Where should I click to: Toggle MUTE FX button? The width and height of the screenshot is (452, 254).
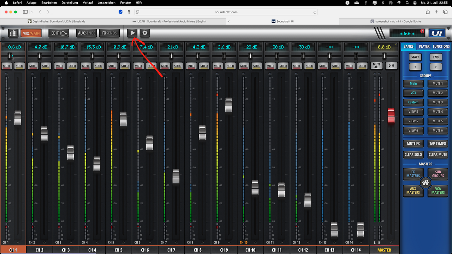pyautogui.click(x=413, y=144)
